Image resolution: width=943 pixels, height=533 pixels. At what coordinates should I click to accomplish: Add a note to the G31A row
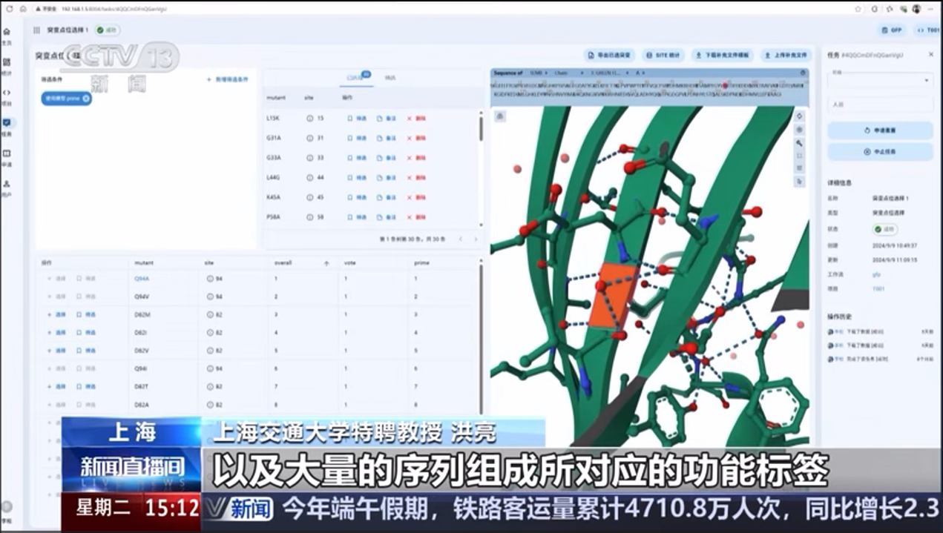click(x=387, y=138)
